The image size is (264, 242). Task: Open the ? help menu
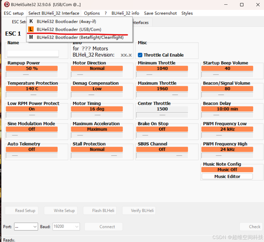coord(106,13)
